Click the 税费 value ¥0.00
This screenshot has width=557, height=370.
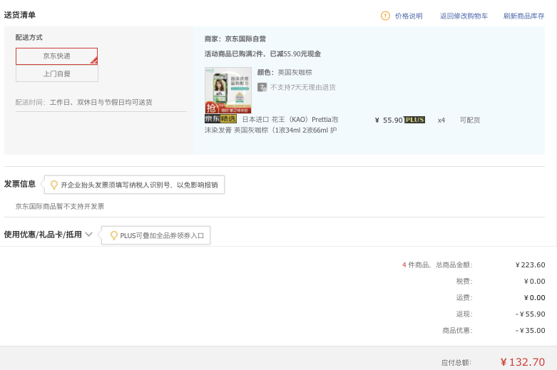click(x=535, y=281)
